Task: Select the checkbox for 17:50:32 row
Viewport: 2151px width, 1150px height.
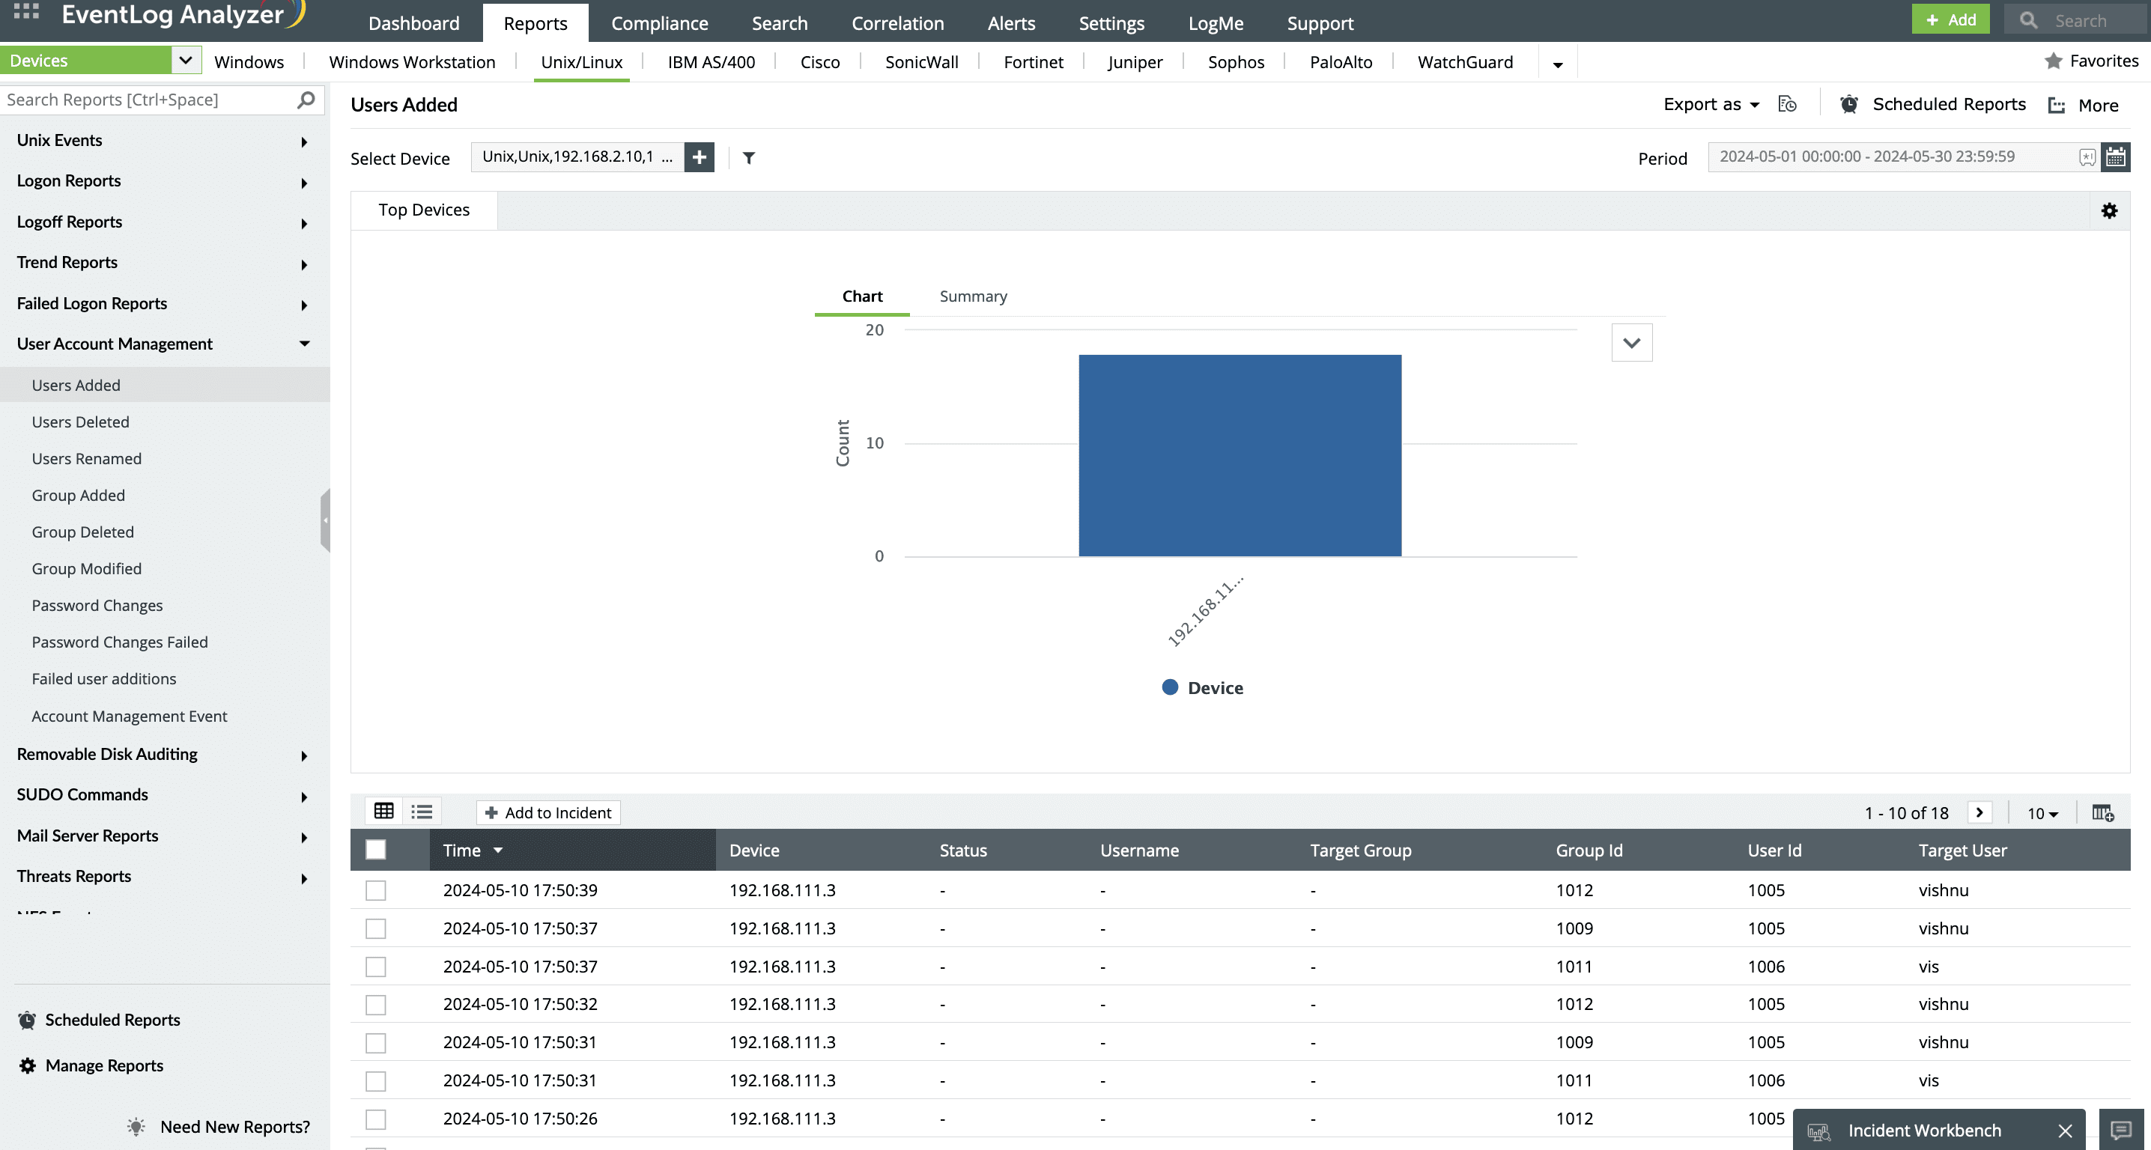Action: click(376, 1005)
